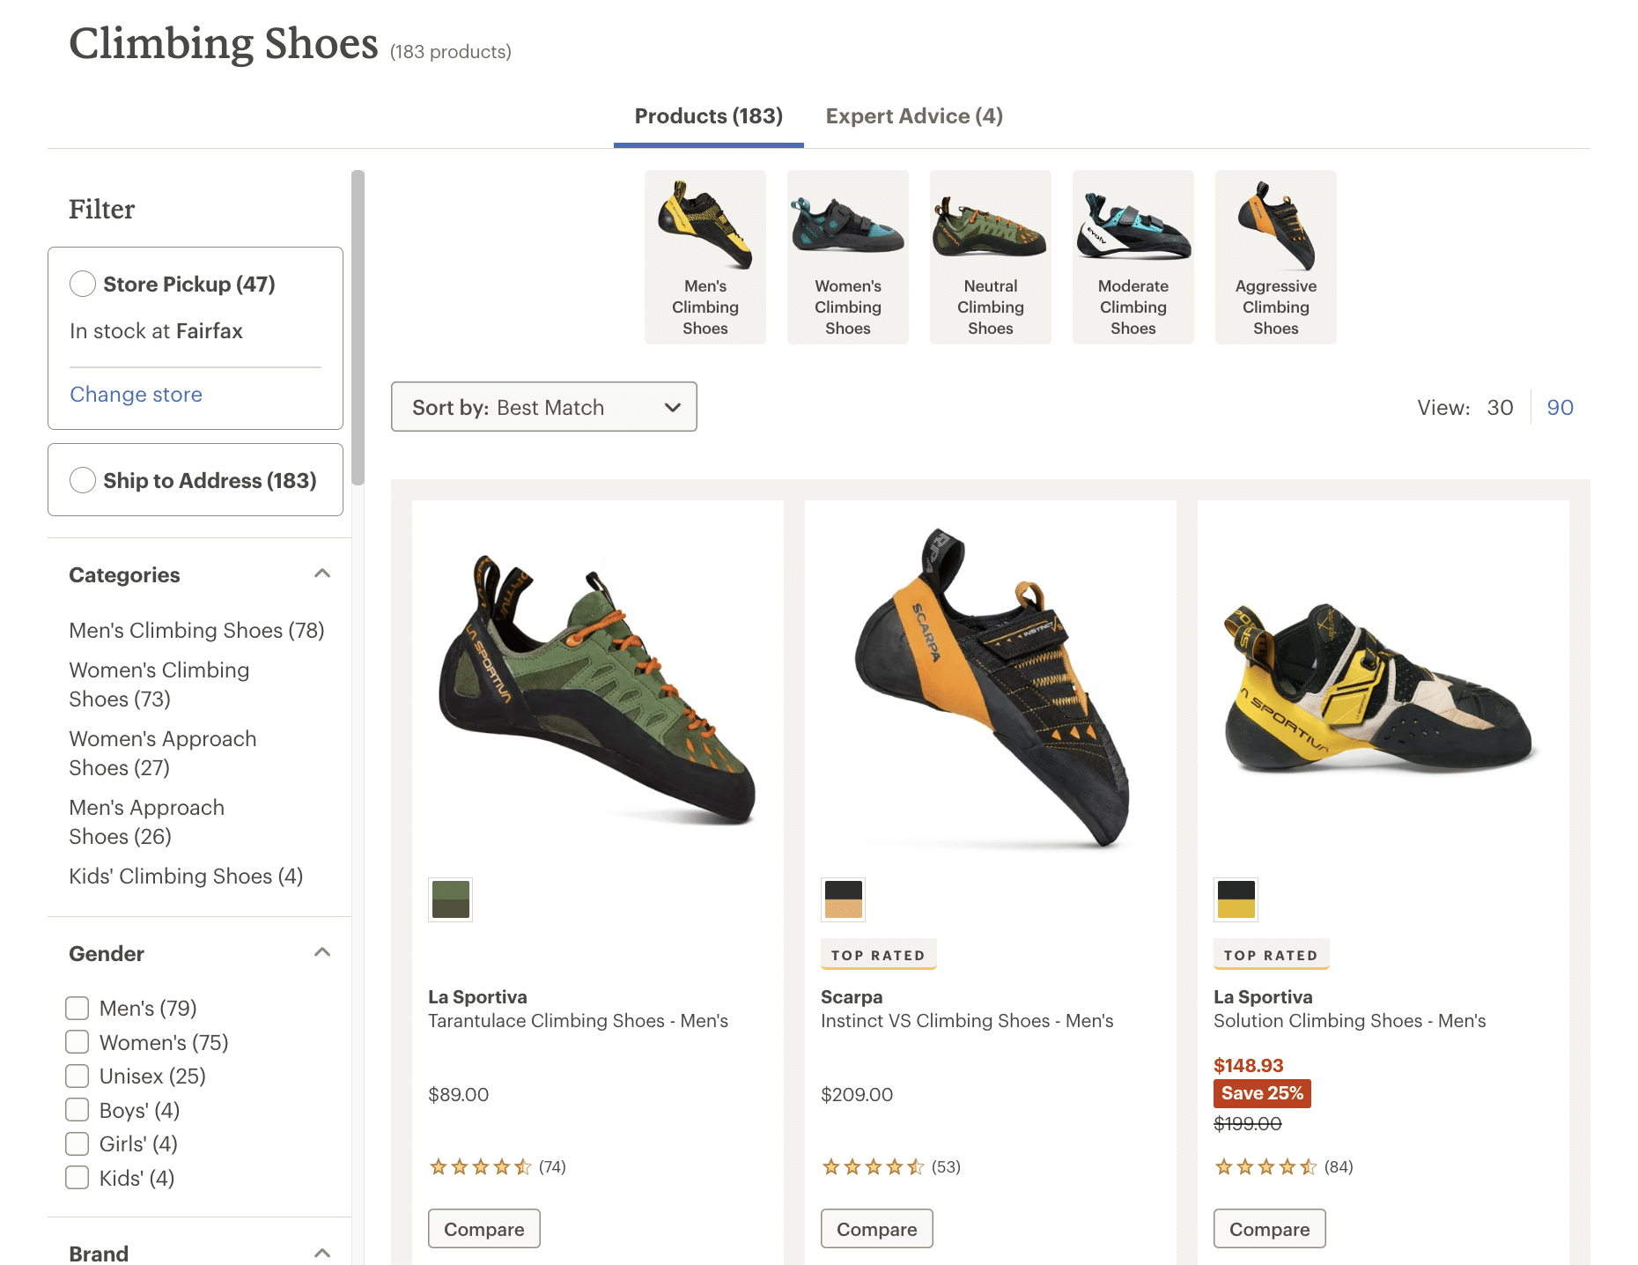
Task: Filter by Kids' Climbing Shoes (4)
Action: (186, 877)
